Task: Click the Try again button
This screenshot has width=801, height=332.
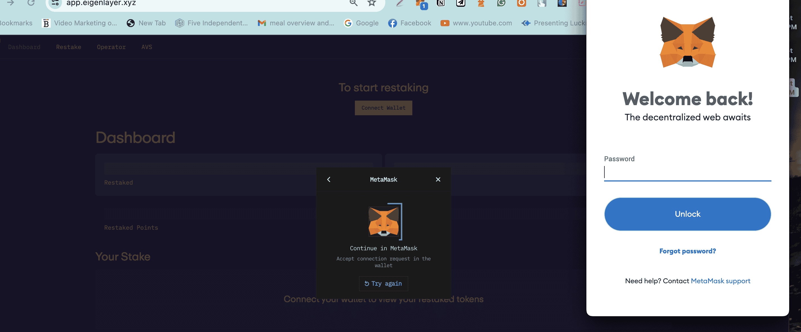Action: click(383, 284)
